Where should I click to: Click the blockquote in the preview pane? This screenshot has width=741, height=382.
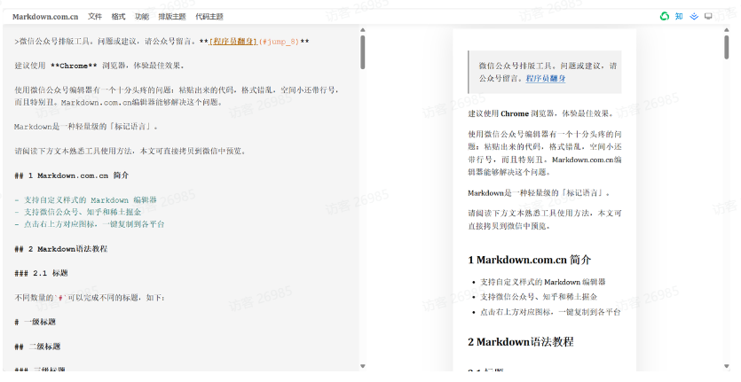[544, 72]
